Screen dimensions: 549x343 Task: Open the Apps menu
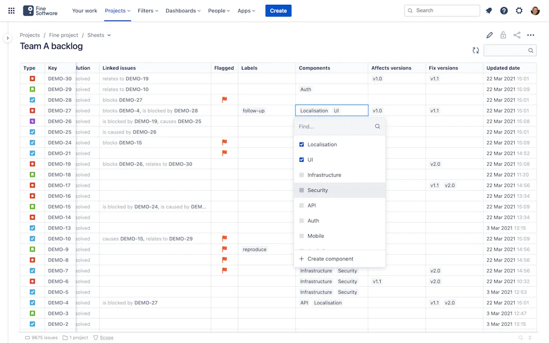(246, 11)
